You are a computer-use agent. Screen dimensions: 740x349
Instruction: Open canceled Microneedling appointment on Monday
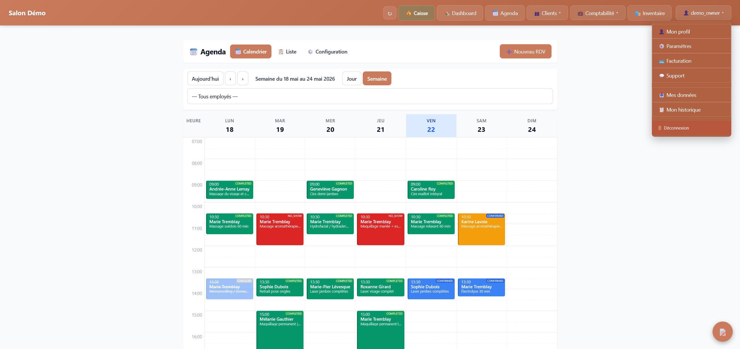click(x=230, y=289)
